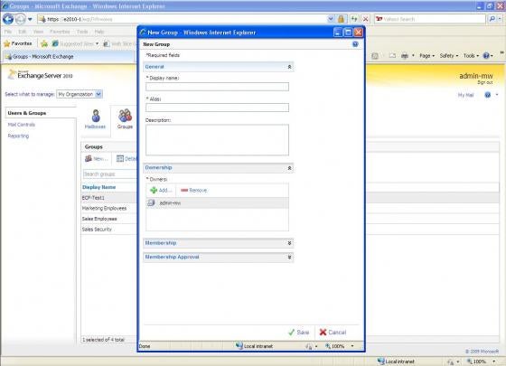The height and width of the screenshot is (366, 506).
Task: Collapse the Ownership section
Action: pyautogui.click(x=289, y=168)
